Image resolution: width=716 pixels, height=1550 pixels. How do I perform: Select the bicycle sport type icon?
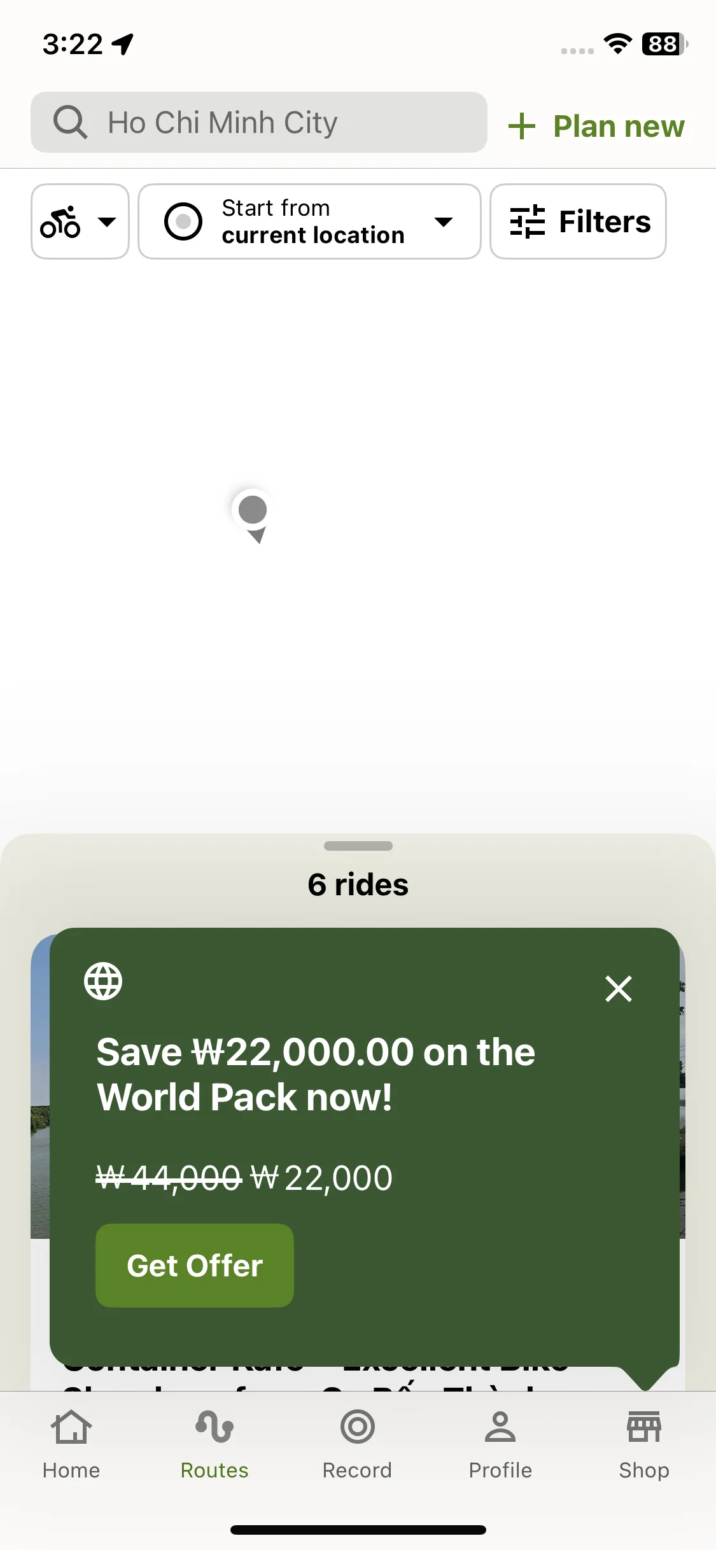point(60,222)
